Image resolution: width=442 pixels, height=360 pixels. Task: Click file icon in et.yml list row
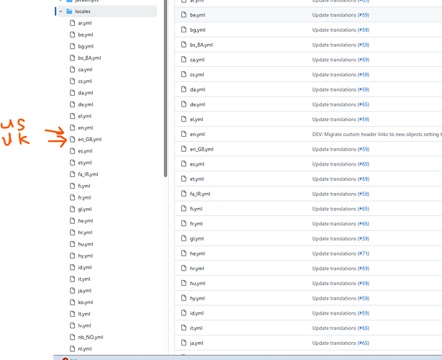pyautogui.click(x=184, y=179)
